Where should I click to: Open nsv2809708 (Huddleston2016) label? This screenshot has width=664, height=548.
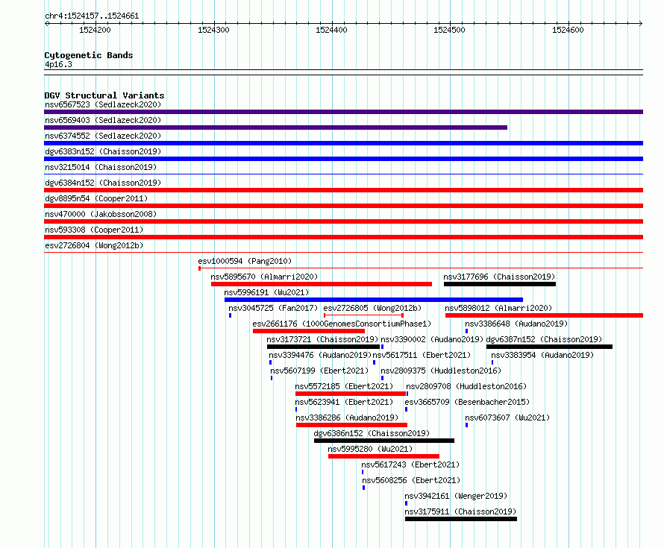tap(466, 386)
